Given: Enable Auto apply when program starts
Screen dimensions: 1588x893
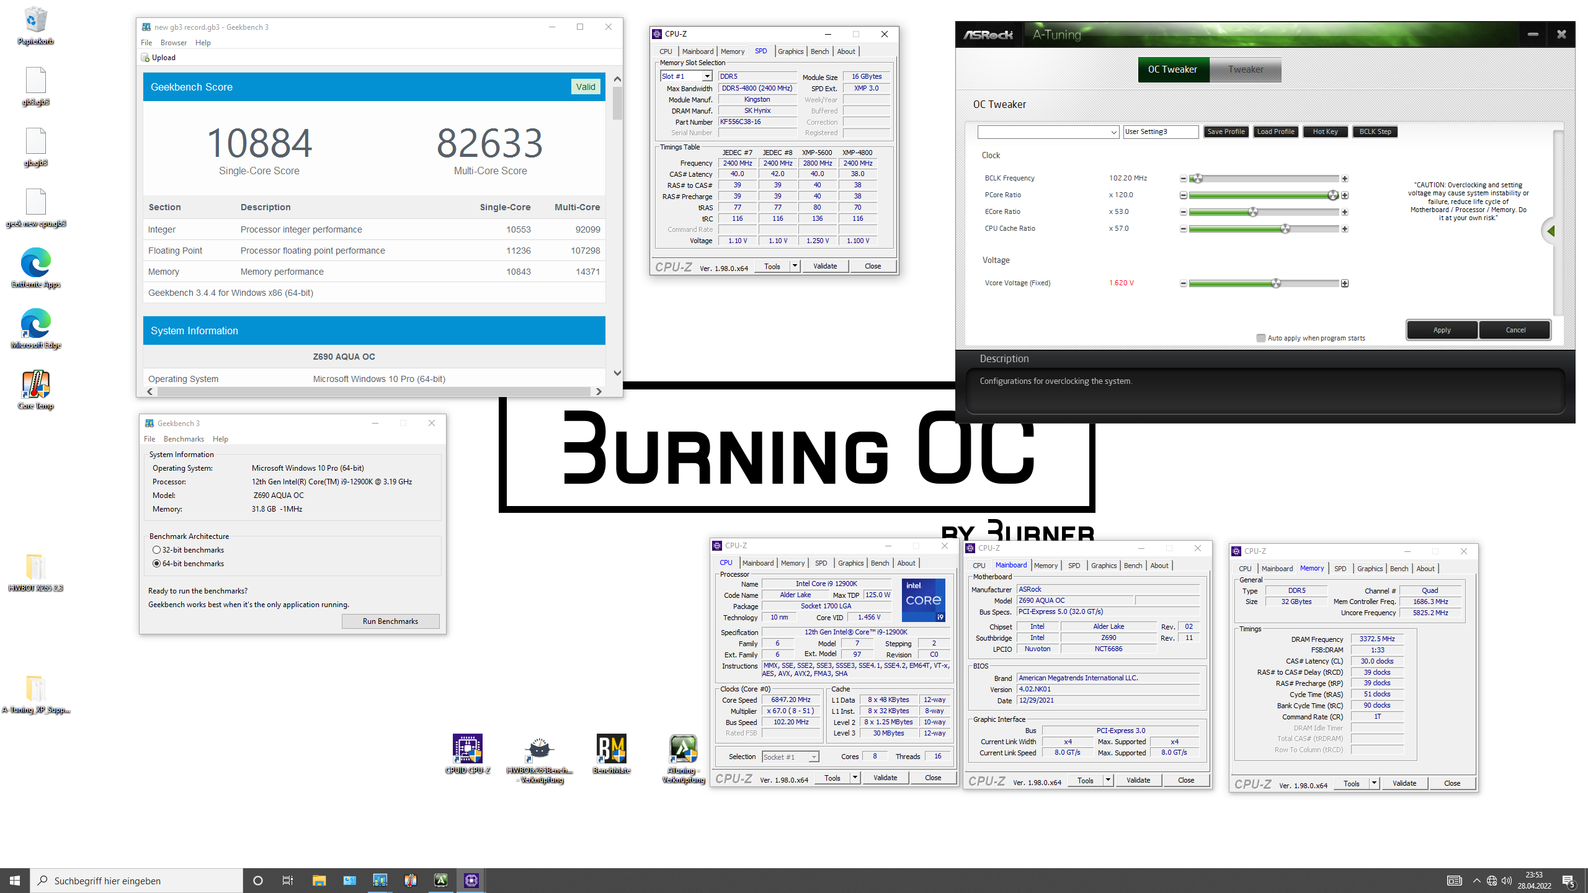Looking at the screenshot, I should click(1260, 338).
